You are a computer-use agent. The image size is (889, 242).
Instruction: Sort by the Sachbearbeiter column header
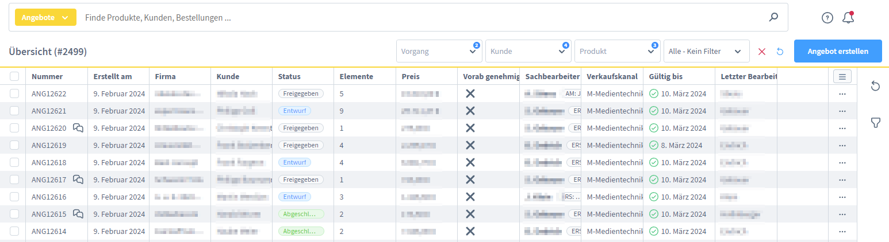point(552,76)
